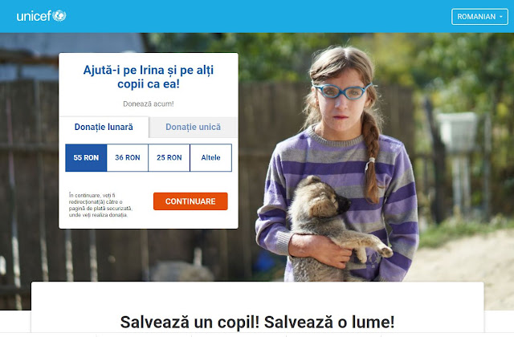Screen dimensions: 514x337
Task: Click the Salvează un copil! headline
Action: click(257, 322)
